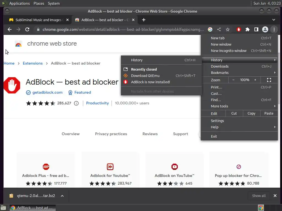Click Show all downloads button
Image resolution: width=282 pixels, height=211 pixels.
pyautogui.click(x=259, y=196)
